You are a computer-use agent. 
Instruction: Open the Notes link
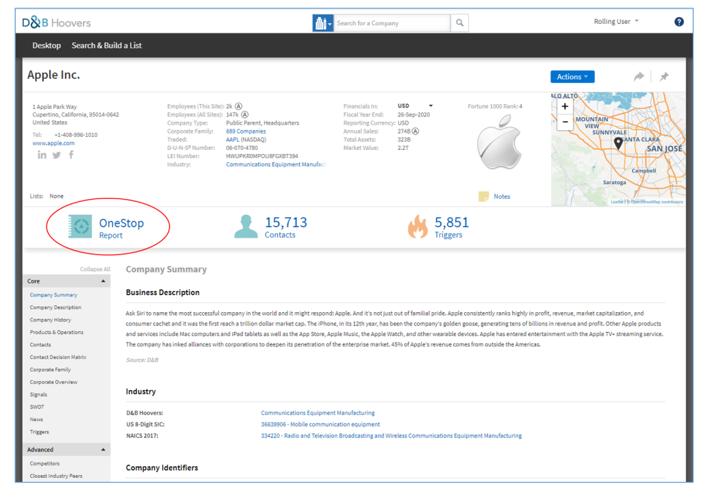[x=502, y=196]
